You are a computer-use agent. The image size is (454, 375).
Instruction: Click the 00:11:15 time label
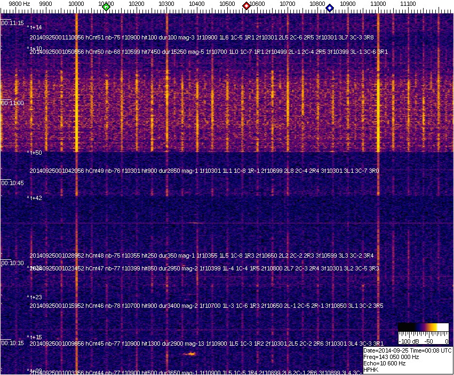click(x=12, y=23)
